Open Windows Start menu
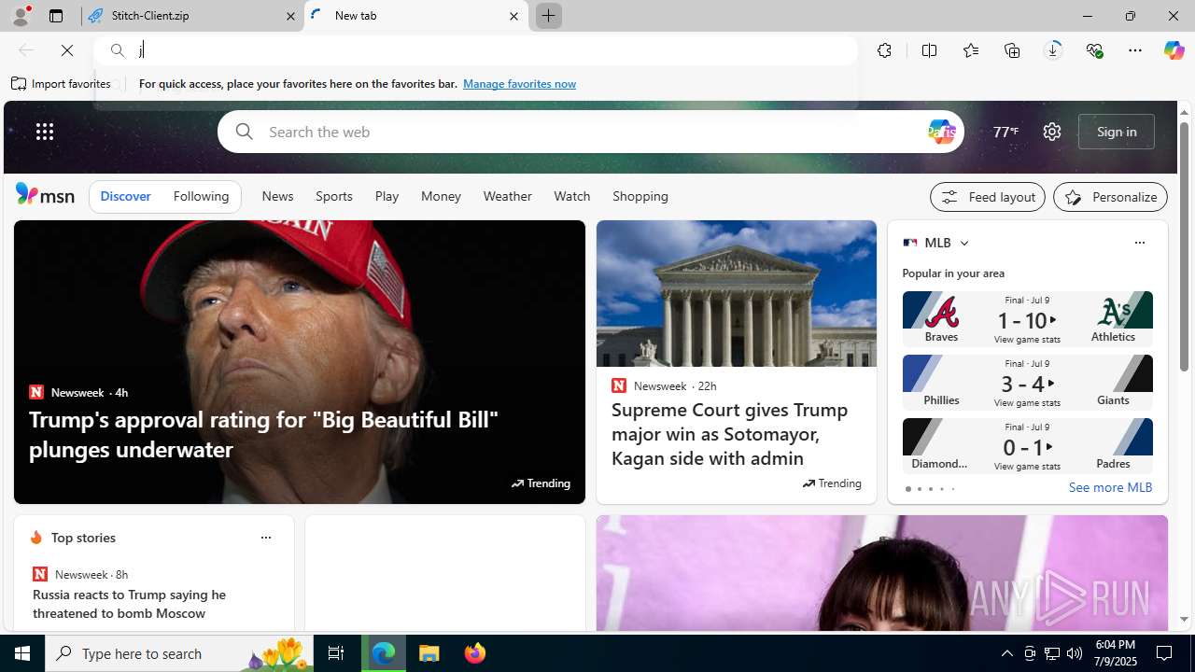1195x672 pixels. pyautogui.click(x=22, y=653)
